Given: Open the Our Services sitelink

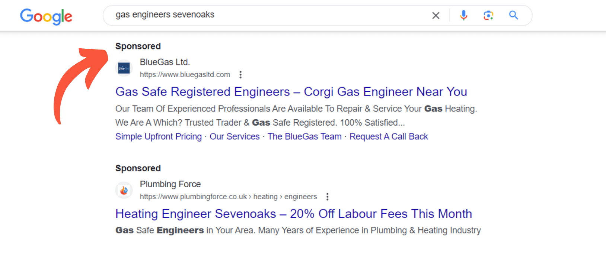Looking at the screenshot, I should (235, 136).
